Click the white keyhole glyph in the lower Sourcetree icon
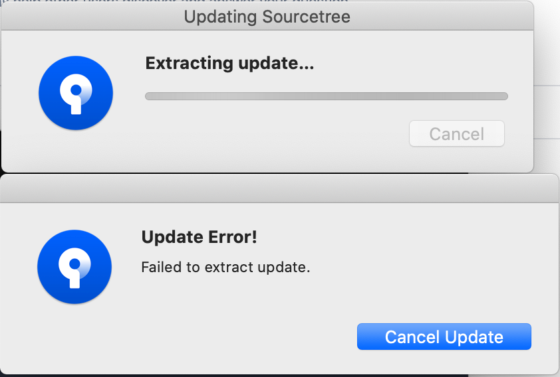Image resolution: width=560 pixels, height=377 pixels. click(x=74, y=268)
